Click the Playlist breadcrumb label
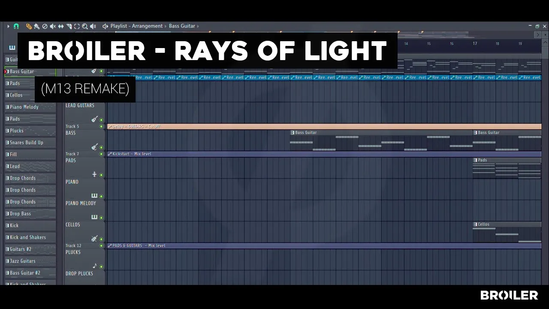The image size is (549, 309). click(x=119, y=26)
